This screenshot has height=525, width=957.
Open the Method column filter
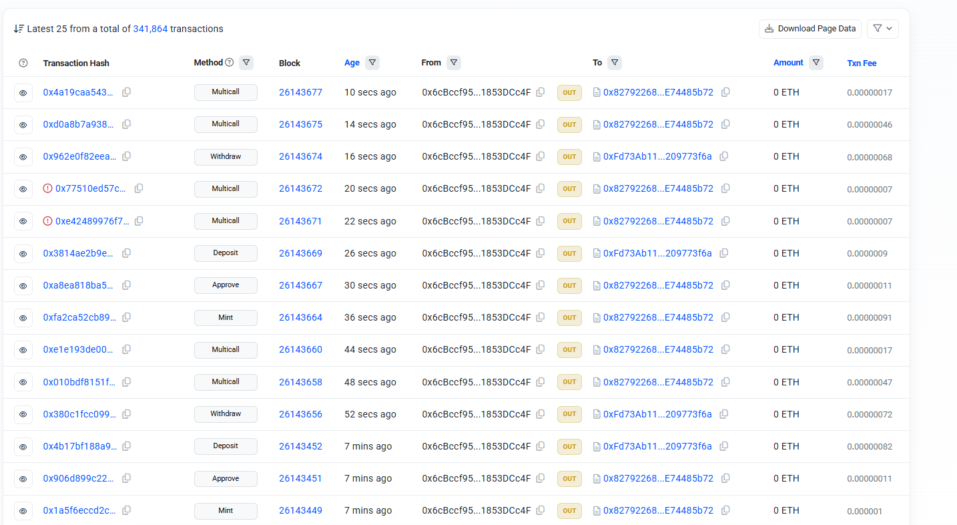point(246,63)
